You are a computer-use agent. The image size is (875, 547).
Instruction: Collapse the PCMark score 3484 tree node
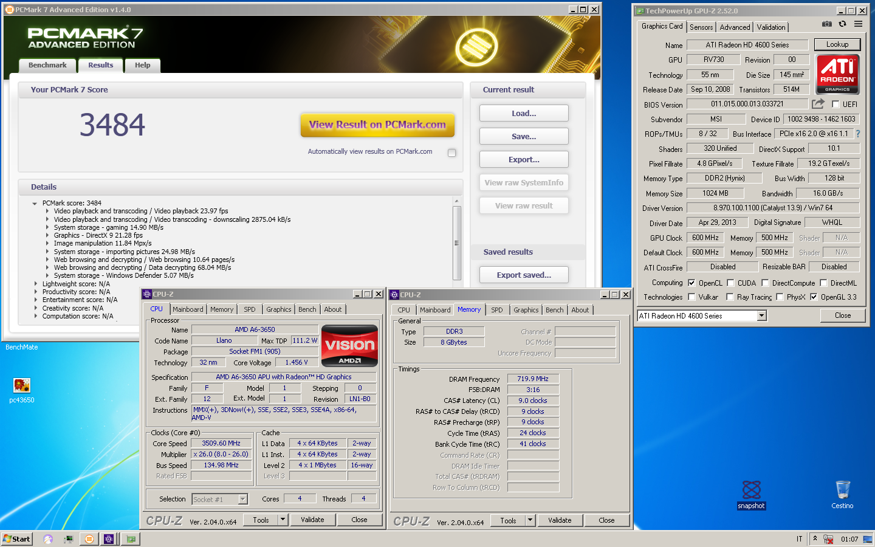point(35,204)
